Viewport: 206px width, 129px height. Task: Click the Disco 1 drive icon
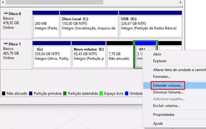pyautogui.click(x=6, y=44)
